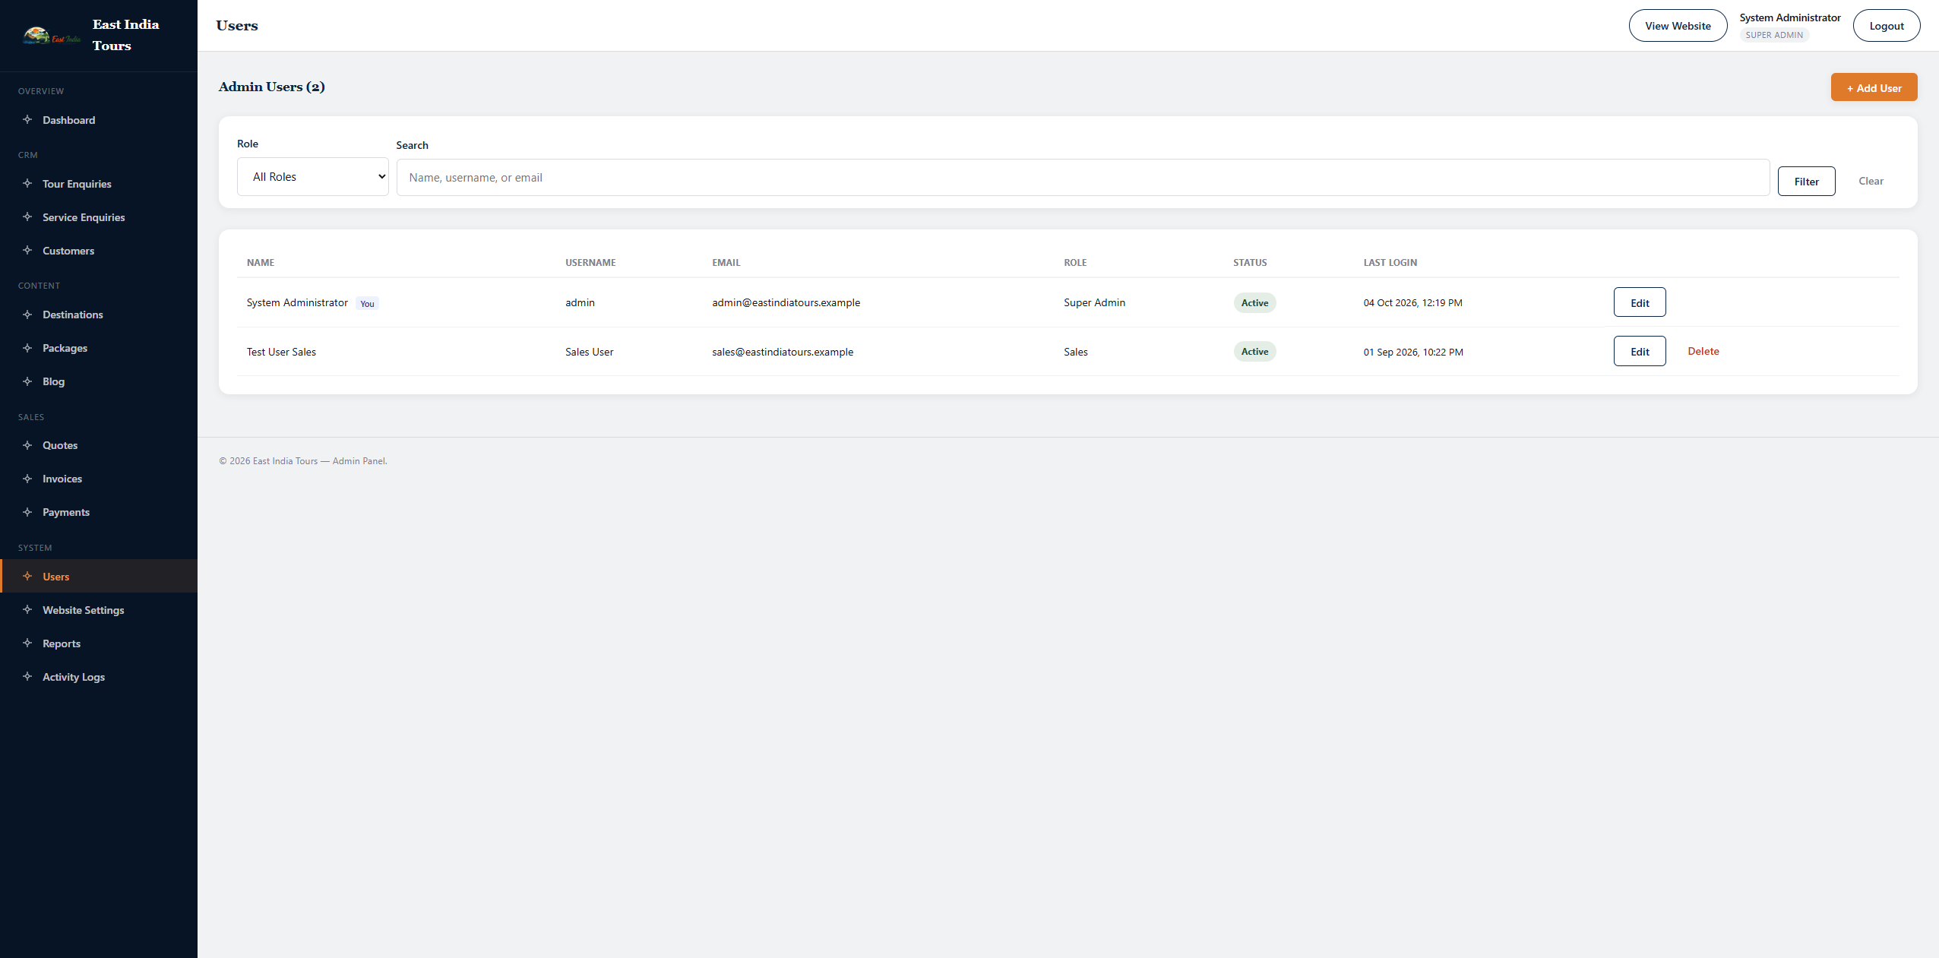Click the View Website button
The width and height of the screenshot is (1939, 958).
coord(1678,26)
